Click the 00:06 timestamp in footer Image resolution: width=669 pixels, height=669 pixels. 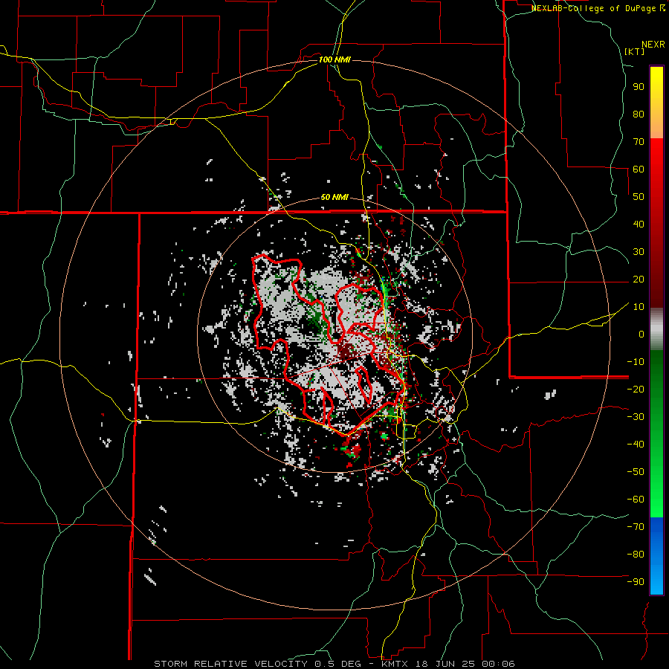pos(498,664)
